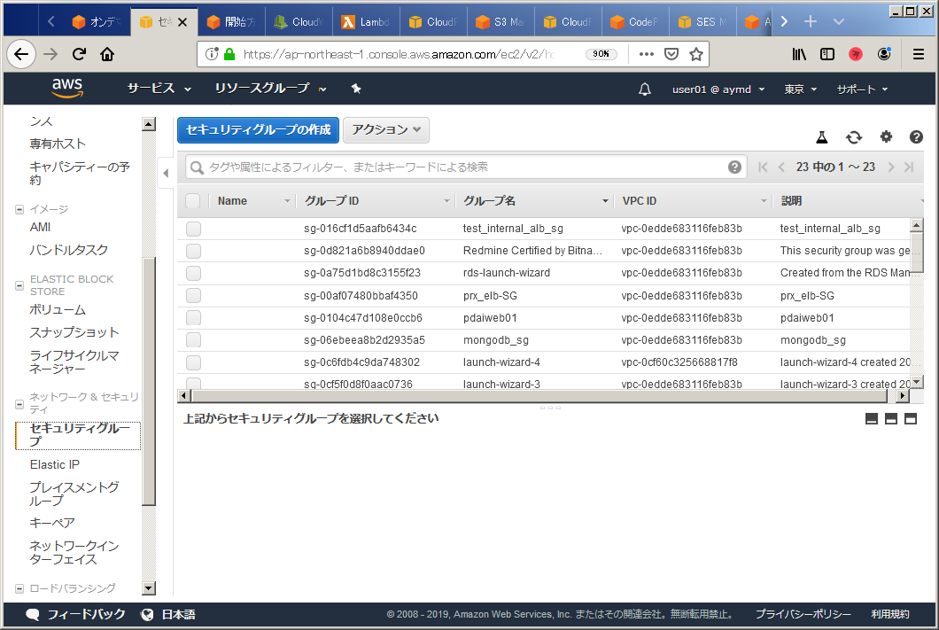The width and height of the screenshot is (939, 630).
Task: Click セキュリティグループの作成 button
Action: coord(258,130)
